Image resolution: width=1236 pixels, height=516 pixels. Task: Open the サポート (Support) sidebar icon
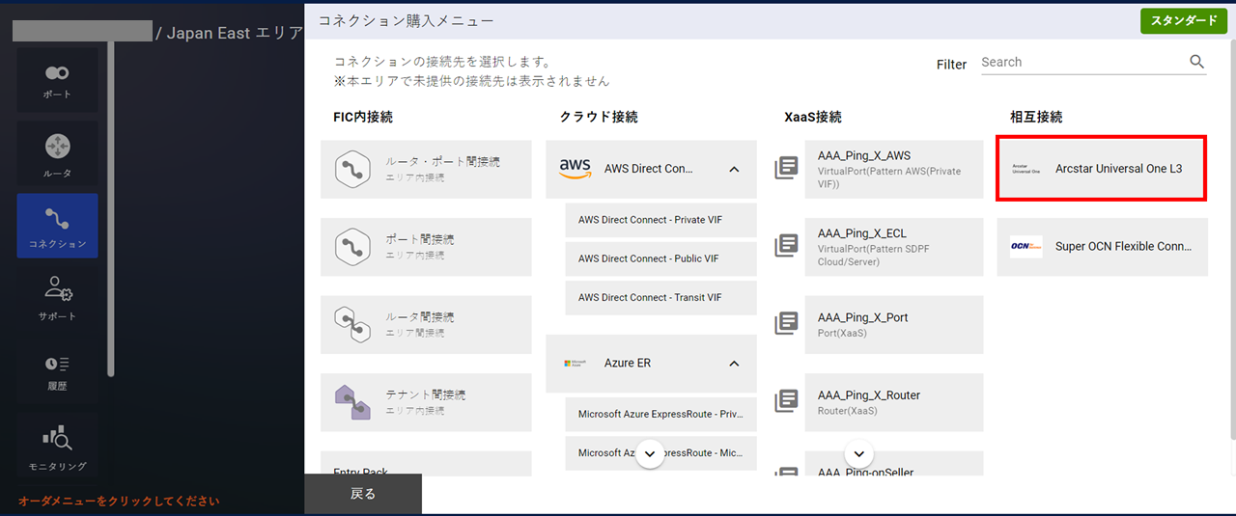point(57,298)
